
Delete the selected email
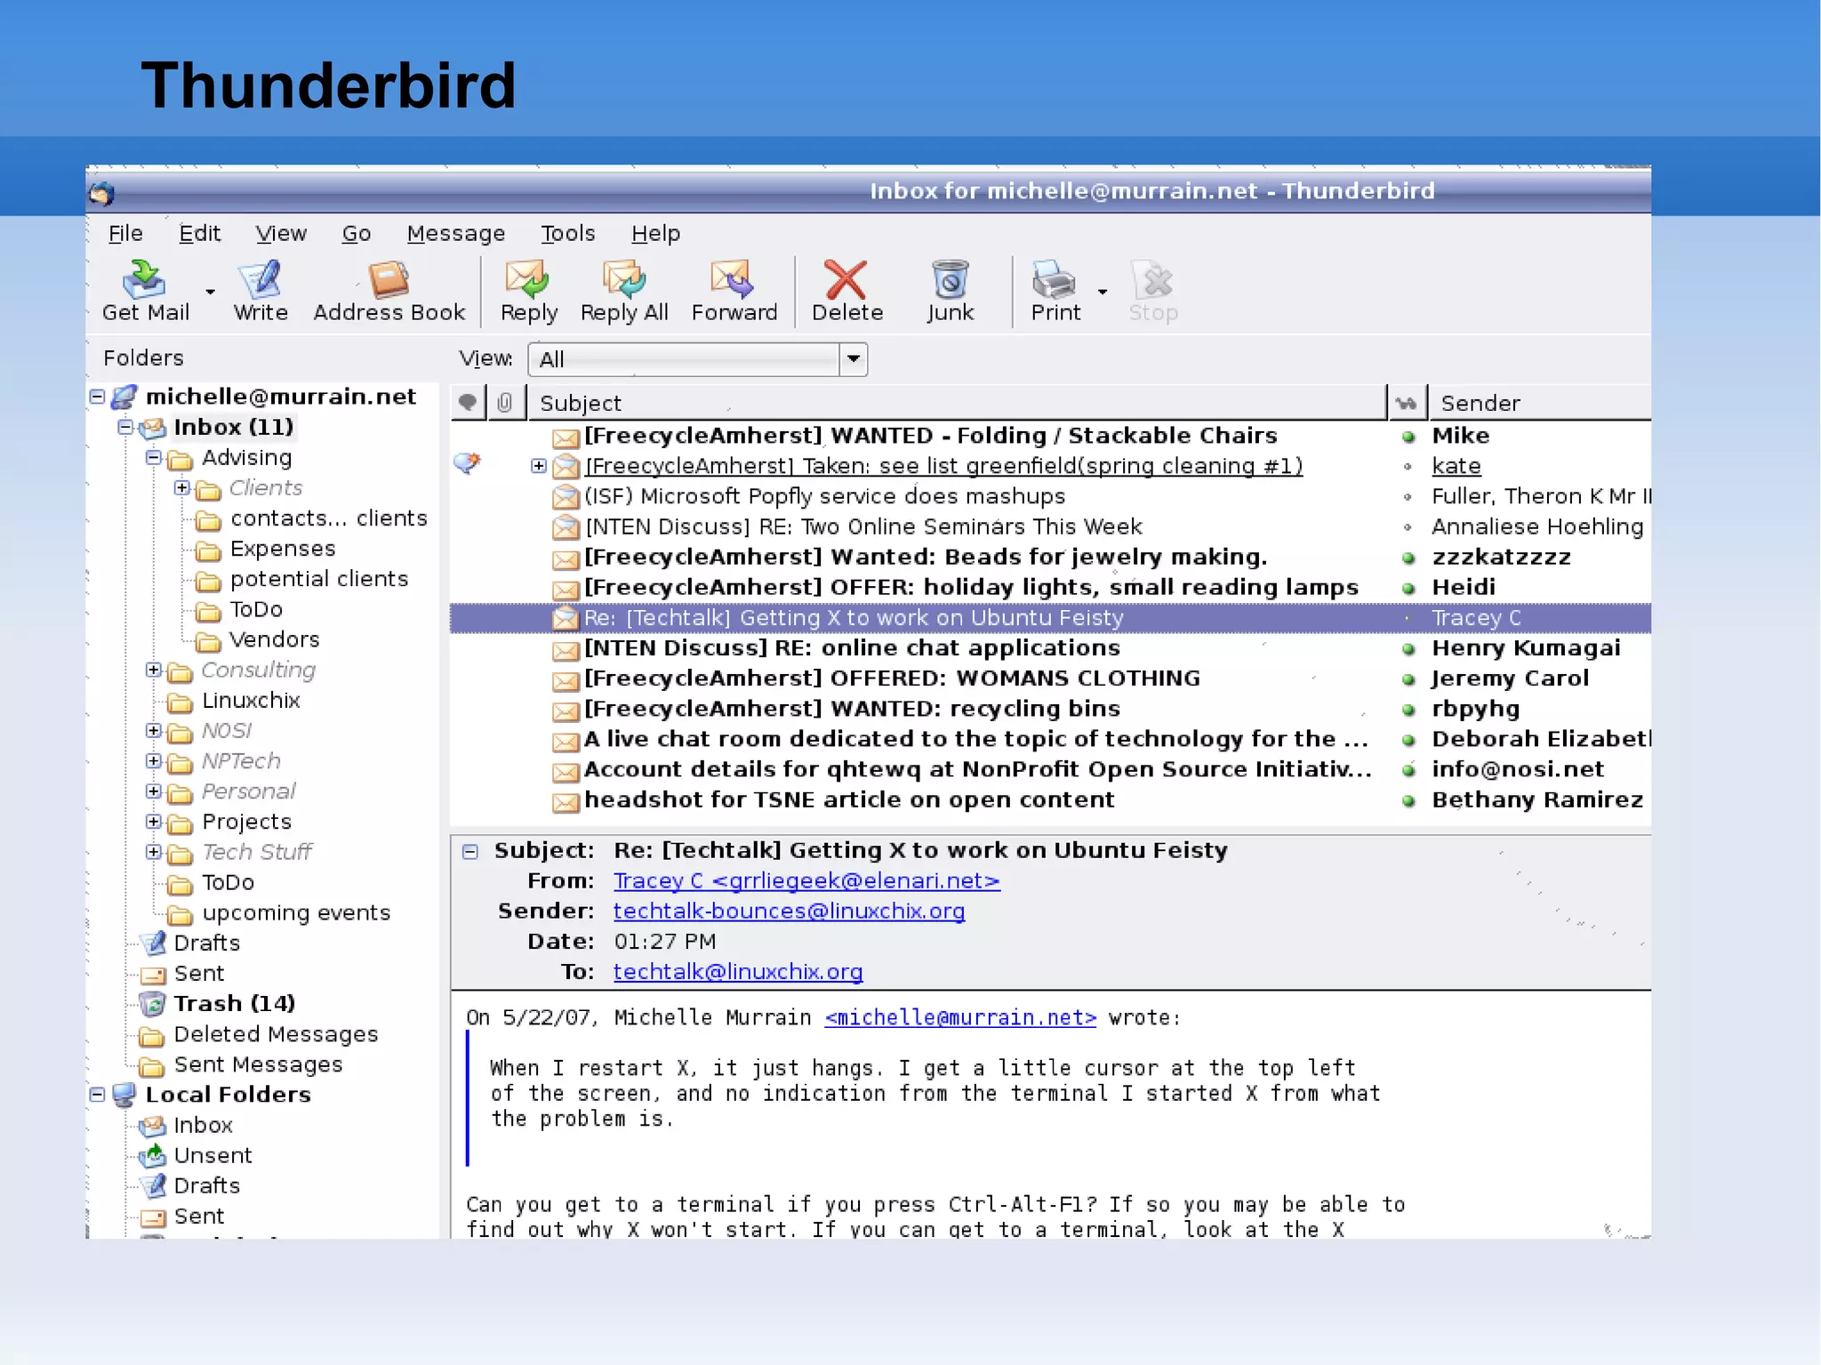[846, 281]
